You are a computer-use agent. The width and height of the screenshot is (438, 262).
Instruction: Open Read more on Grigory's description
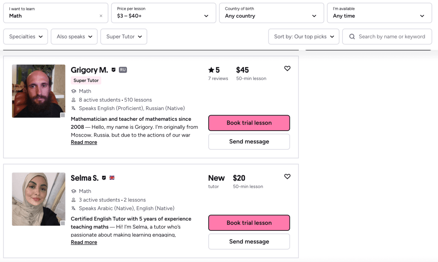pos(84,142)
